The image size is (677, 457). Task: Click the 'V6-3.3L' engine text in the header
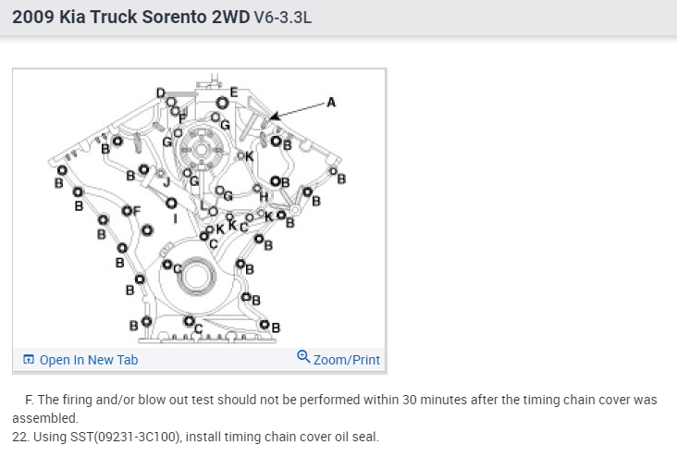282,18
